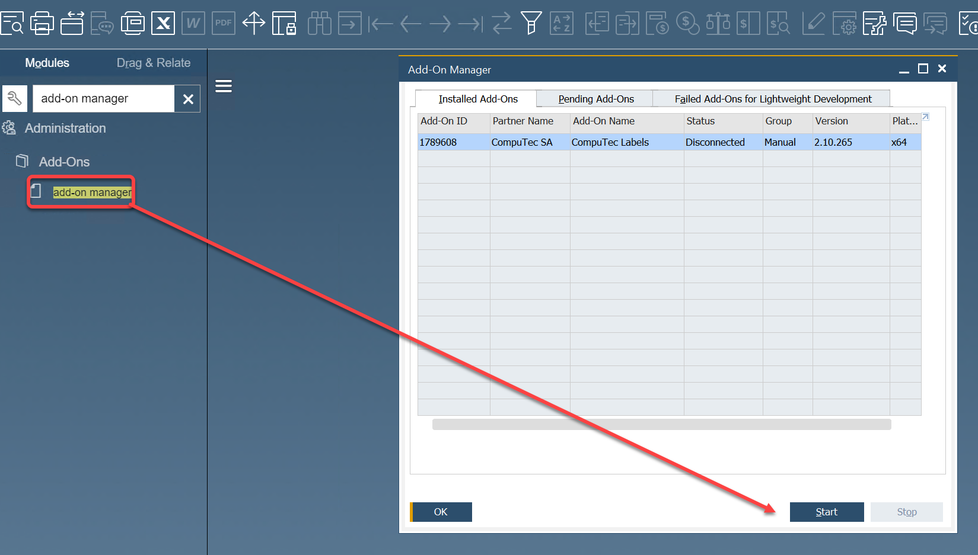Open the Form Settings crosshair-arrows icon
Image resolution: width=978 pixels, height=555 pixels.
point(254,24)
